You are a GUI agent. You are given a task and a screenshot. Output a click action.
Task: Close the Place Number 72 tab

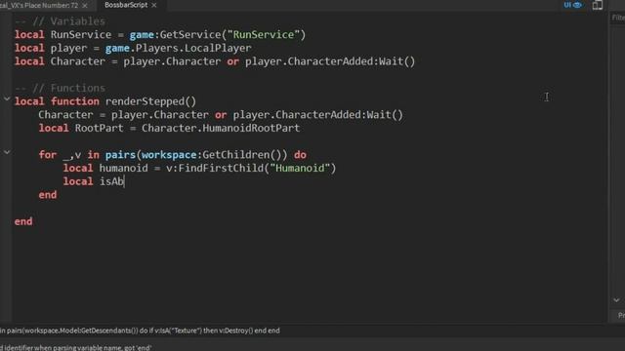point(85,6)
